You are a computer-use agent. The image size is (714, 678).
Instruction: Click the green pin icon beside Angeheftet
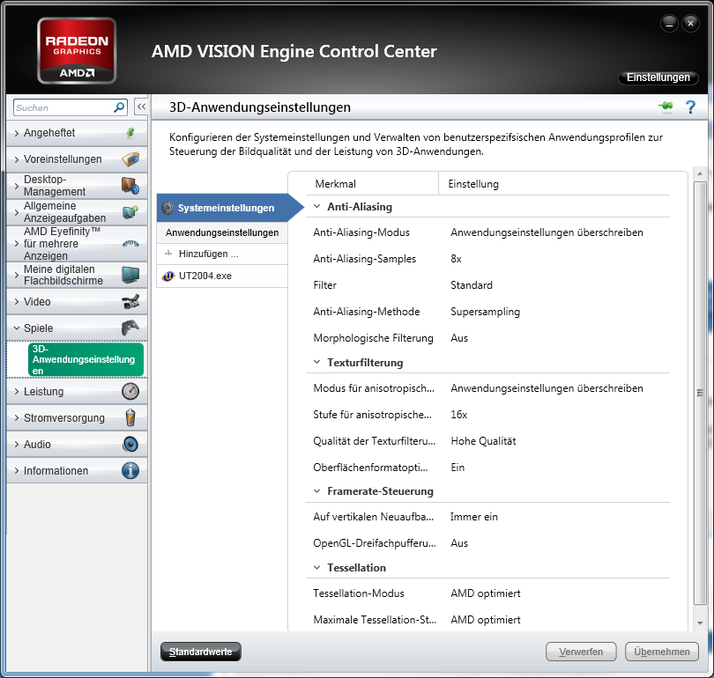130,133
